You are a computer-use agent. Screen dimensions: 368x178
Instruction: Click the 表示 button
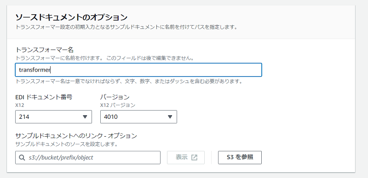pyautogui.click(x=186, y=157)
